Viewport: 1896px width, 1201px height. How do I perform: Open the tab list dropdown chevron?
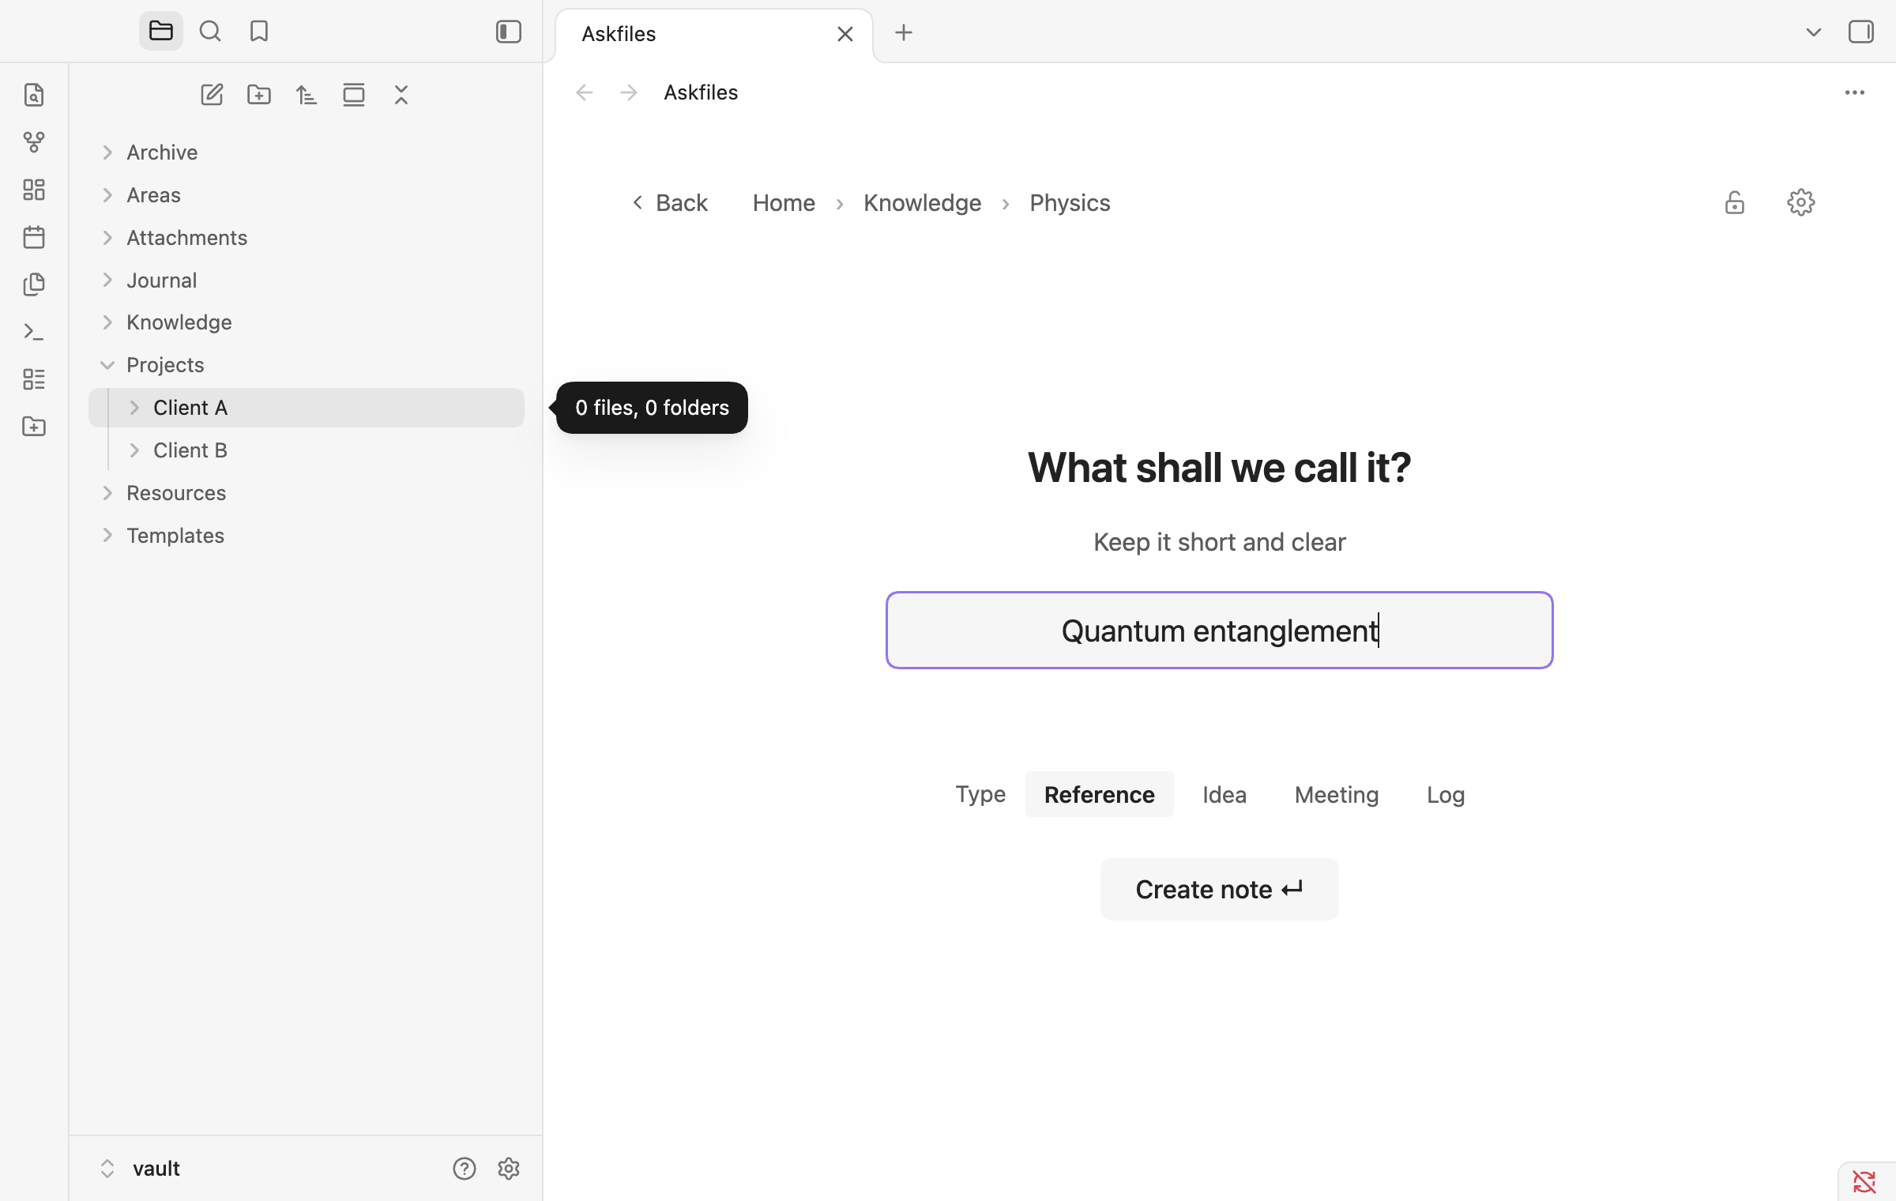pos(1814,32)
